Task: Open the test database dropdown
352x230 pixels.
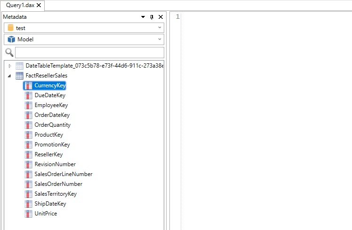Action: pos(84,28)
